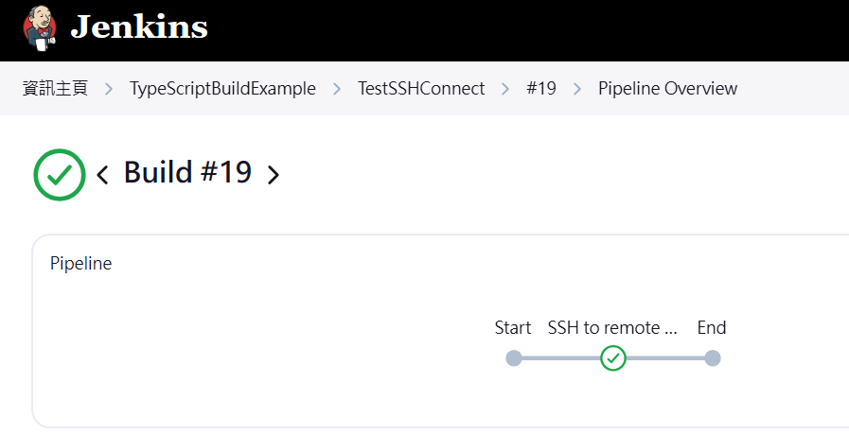Select the green checkmark SSH stage node
The image size is (849, 435).
coord(613,358)
